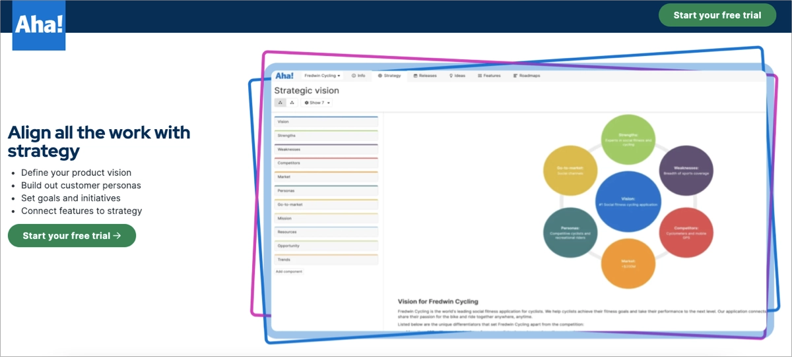Viewport: 792px width, 357px height.
Task: Click the Aha! logo in the header
Action: 39,25
